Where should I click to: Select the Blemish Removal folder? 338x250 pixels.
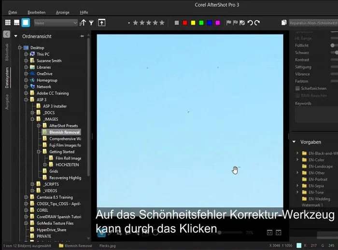click(x=62, y=132)
